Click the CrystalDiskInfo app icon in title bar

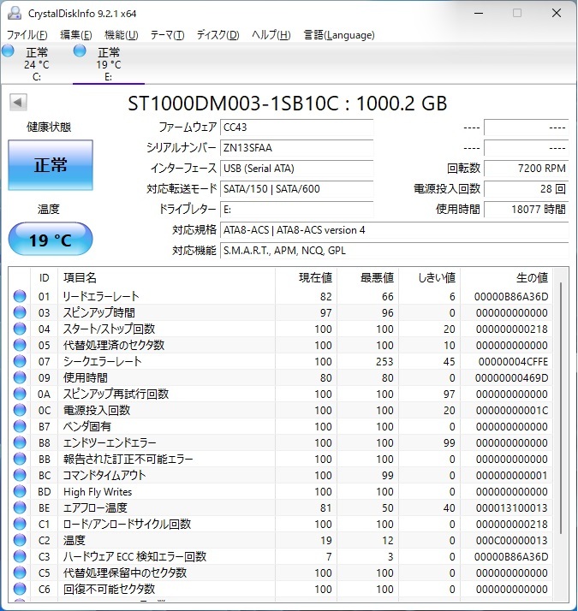(x=13, y=13)
